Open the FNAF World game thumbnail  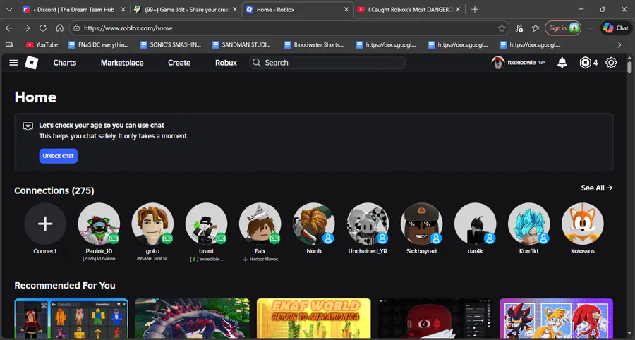[x=313, y=319]
